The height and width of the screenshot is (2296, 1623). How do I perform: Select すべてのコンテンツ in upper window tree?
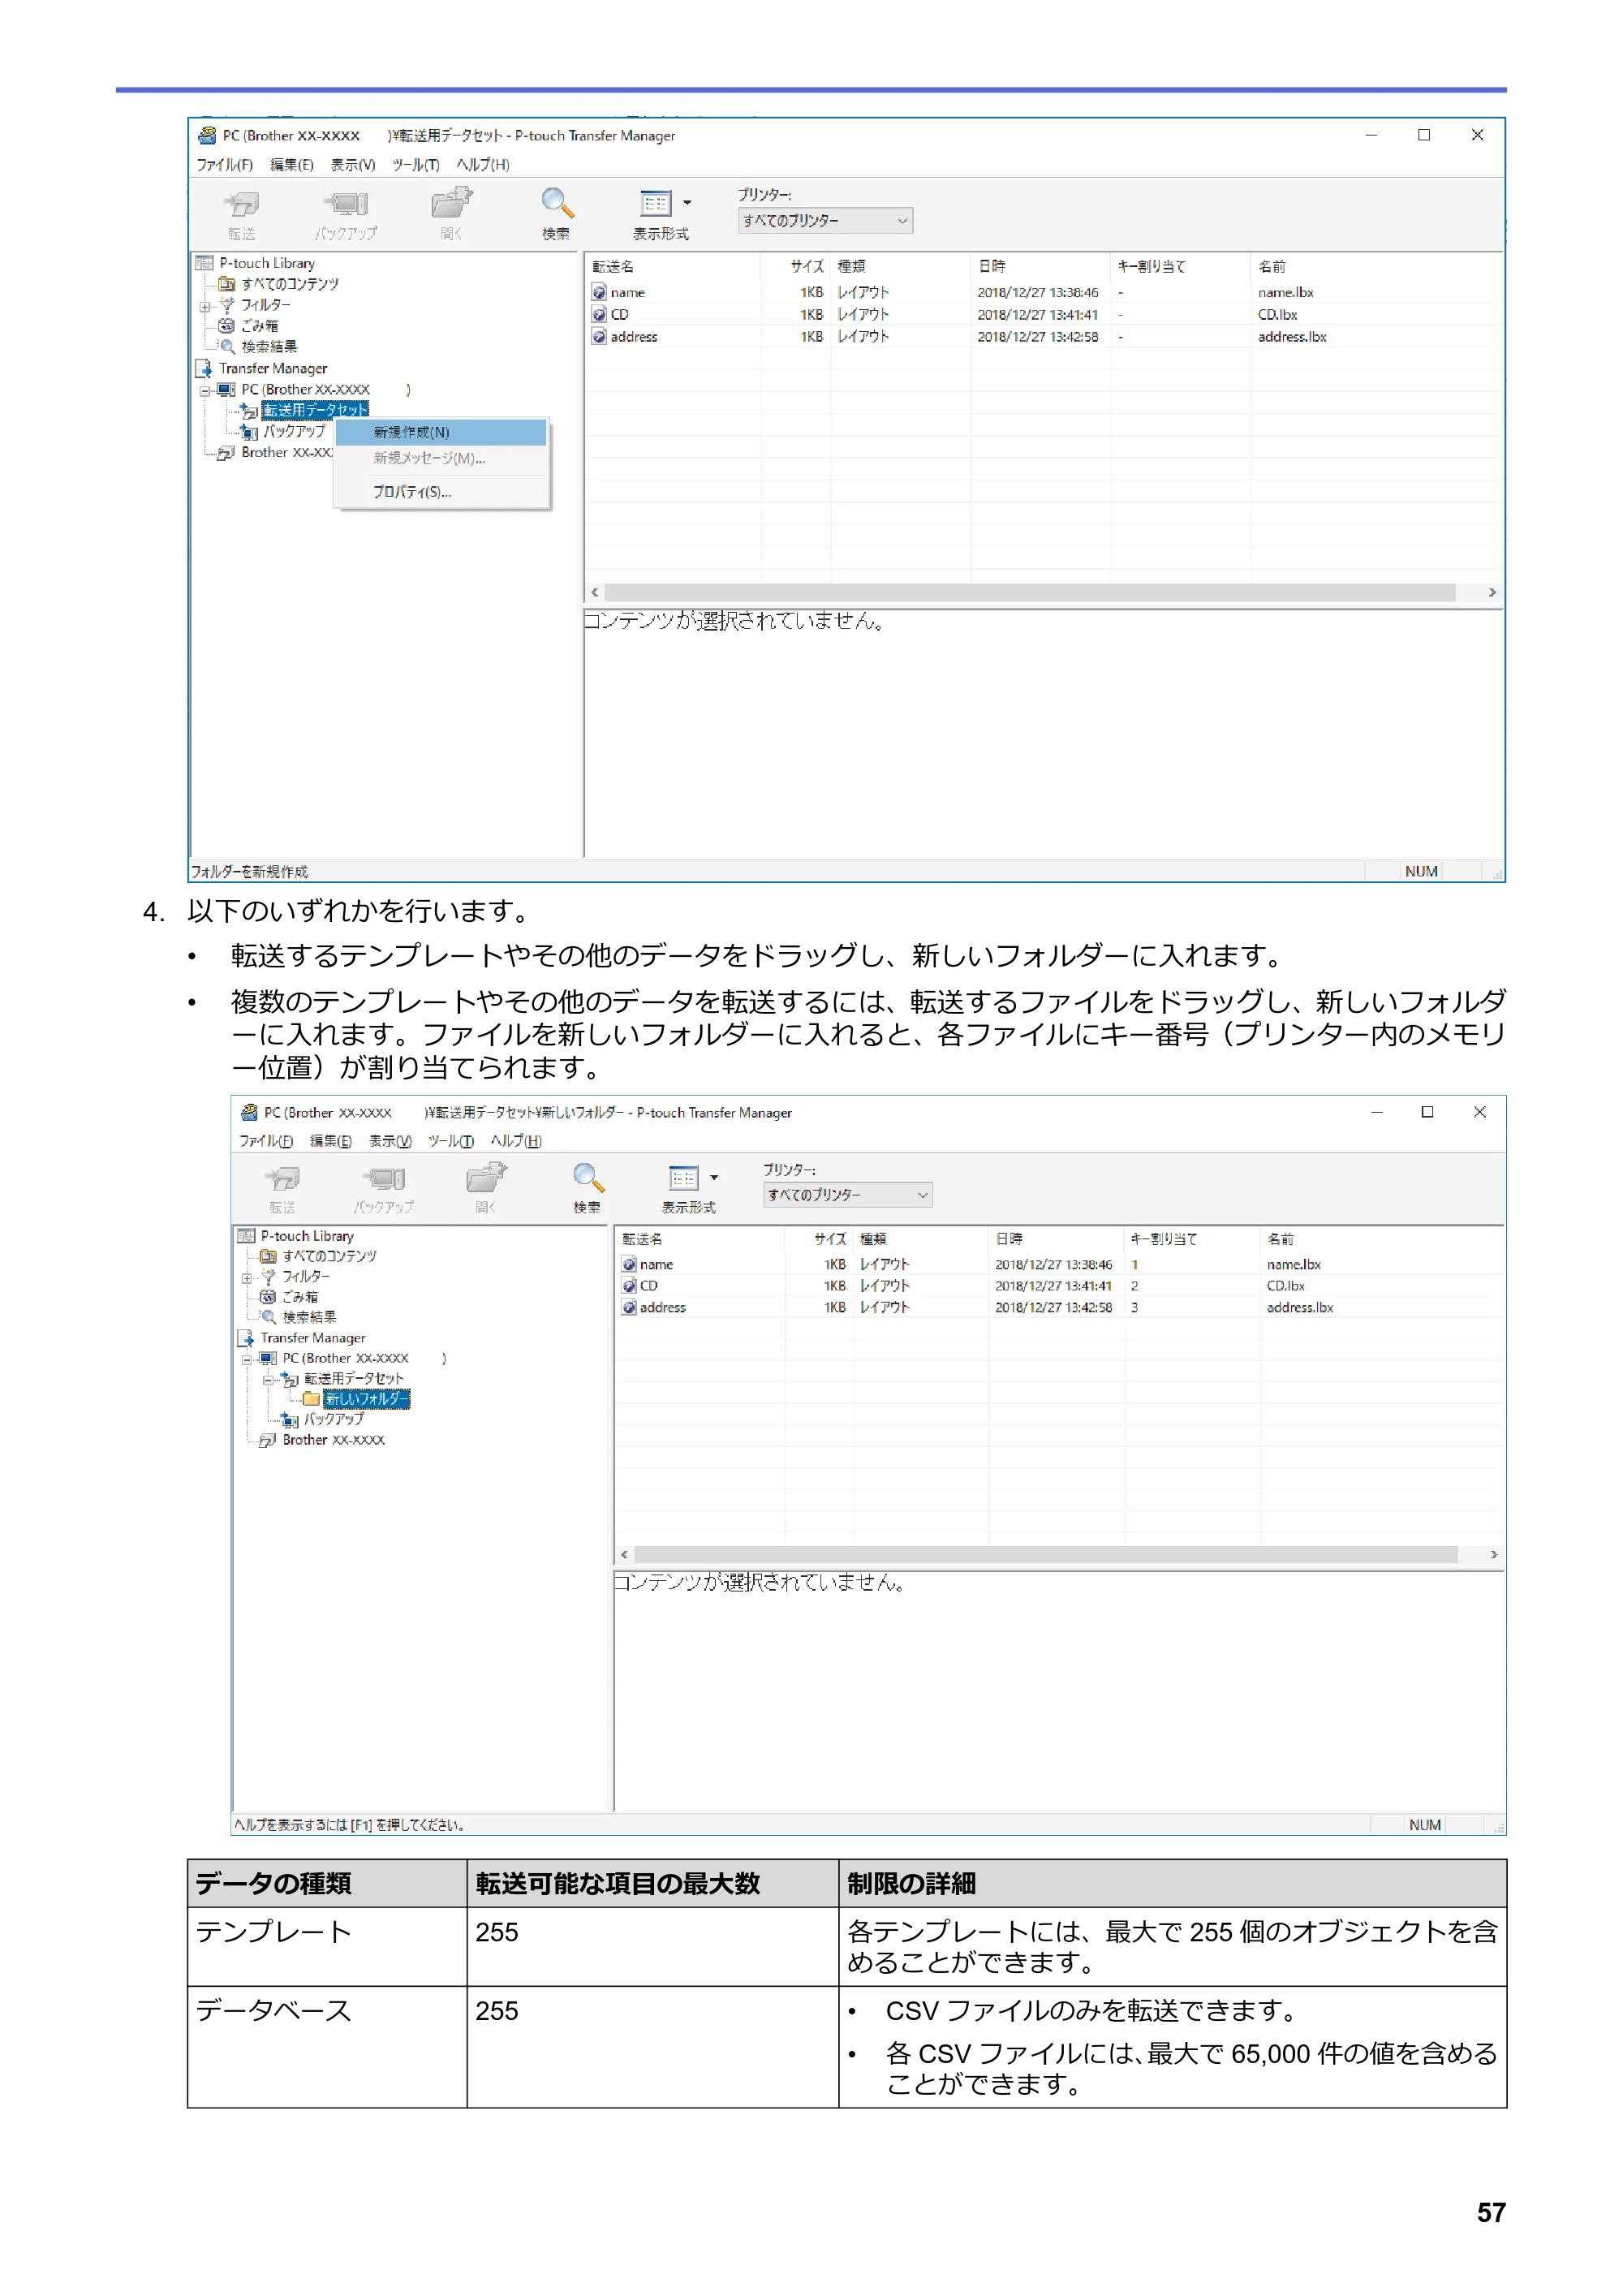coord(290,284)
